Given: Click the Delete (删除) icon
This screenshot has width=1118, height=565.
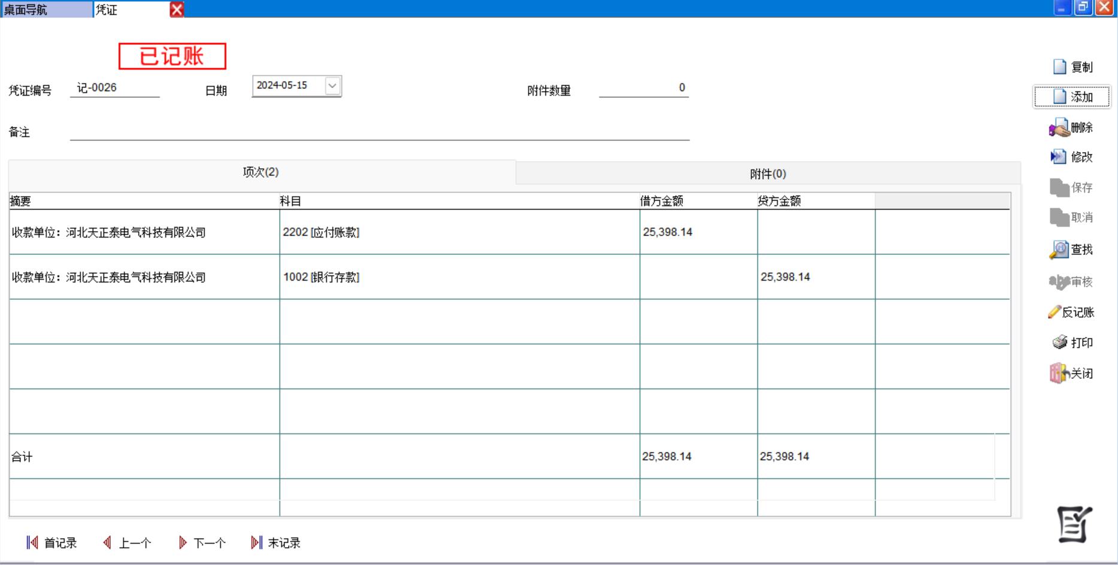Looking at the screenshot, I should (1059, 127).
